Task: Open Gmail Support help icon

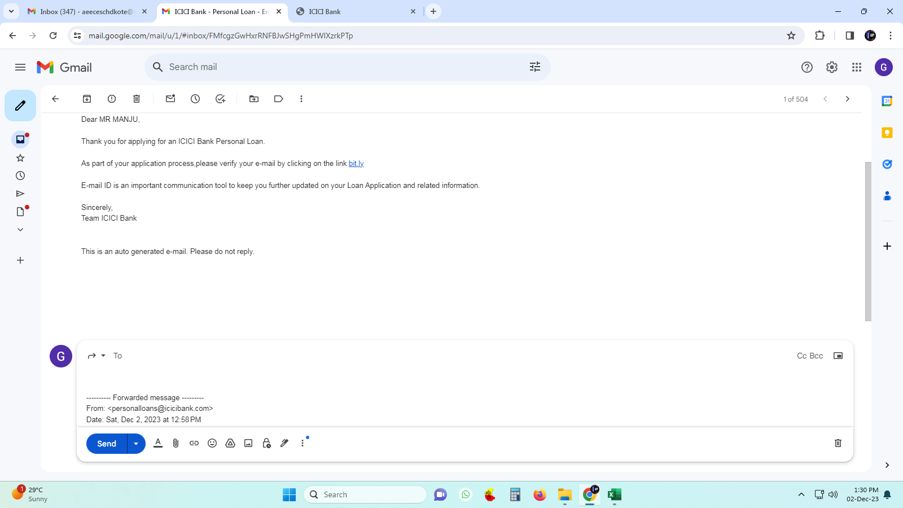Action: [x=807, y=67]
